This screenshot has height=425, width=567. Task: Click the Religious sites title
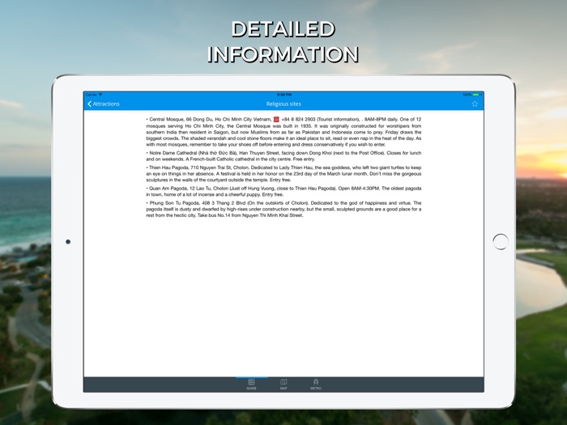coord(283,104)
